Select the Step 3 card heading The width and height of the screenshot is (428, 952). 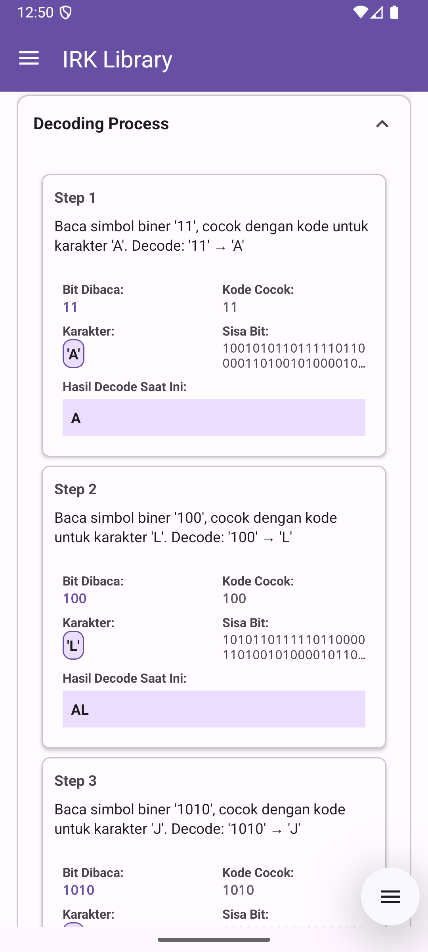(75, 781)
